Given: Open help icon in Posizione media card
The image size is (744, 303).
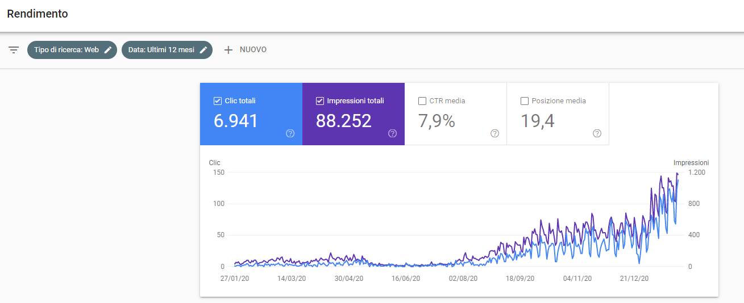Looking at the screenshot, I should click(597, 133).
